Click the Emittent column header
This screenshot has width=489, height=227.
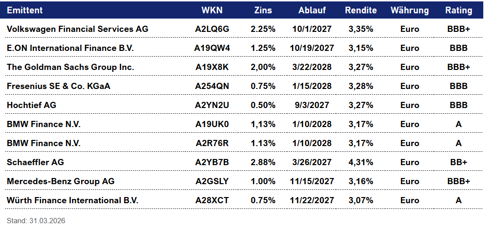[x=25, y=10]
